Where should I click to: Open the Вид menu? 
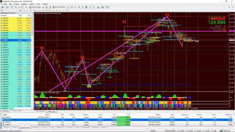[x=10, y=4]
